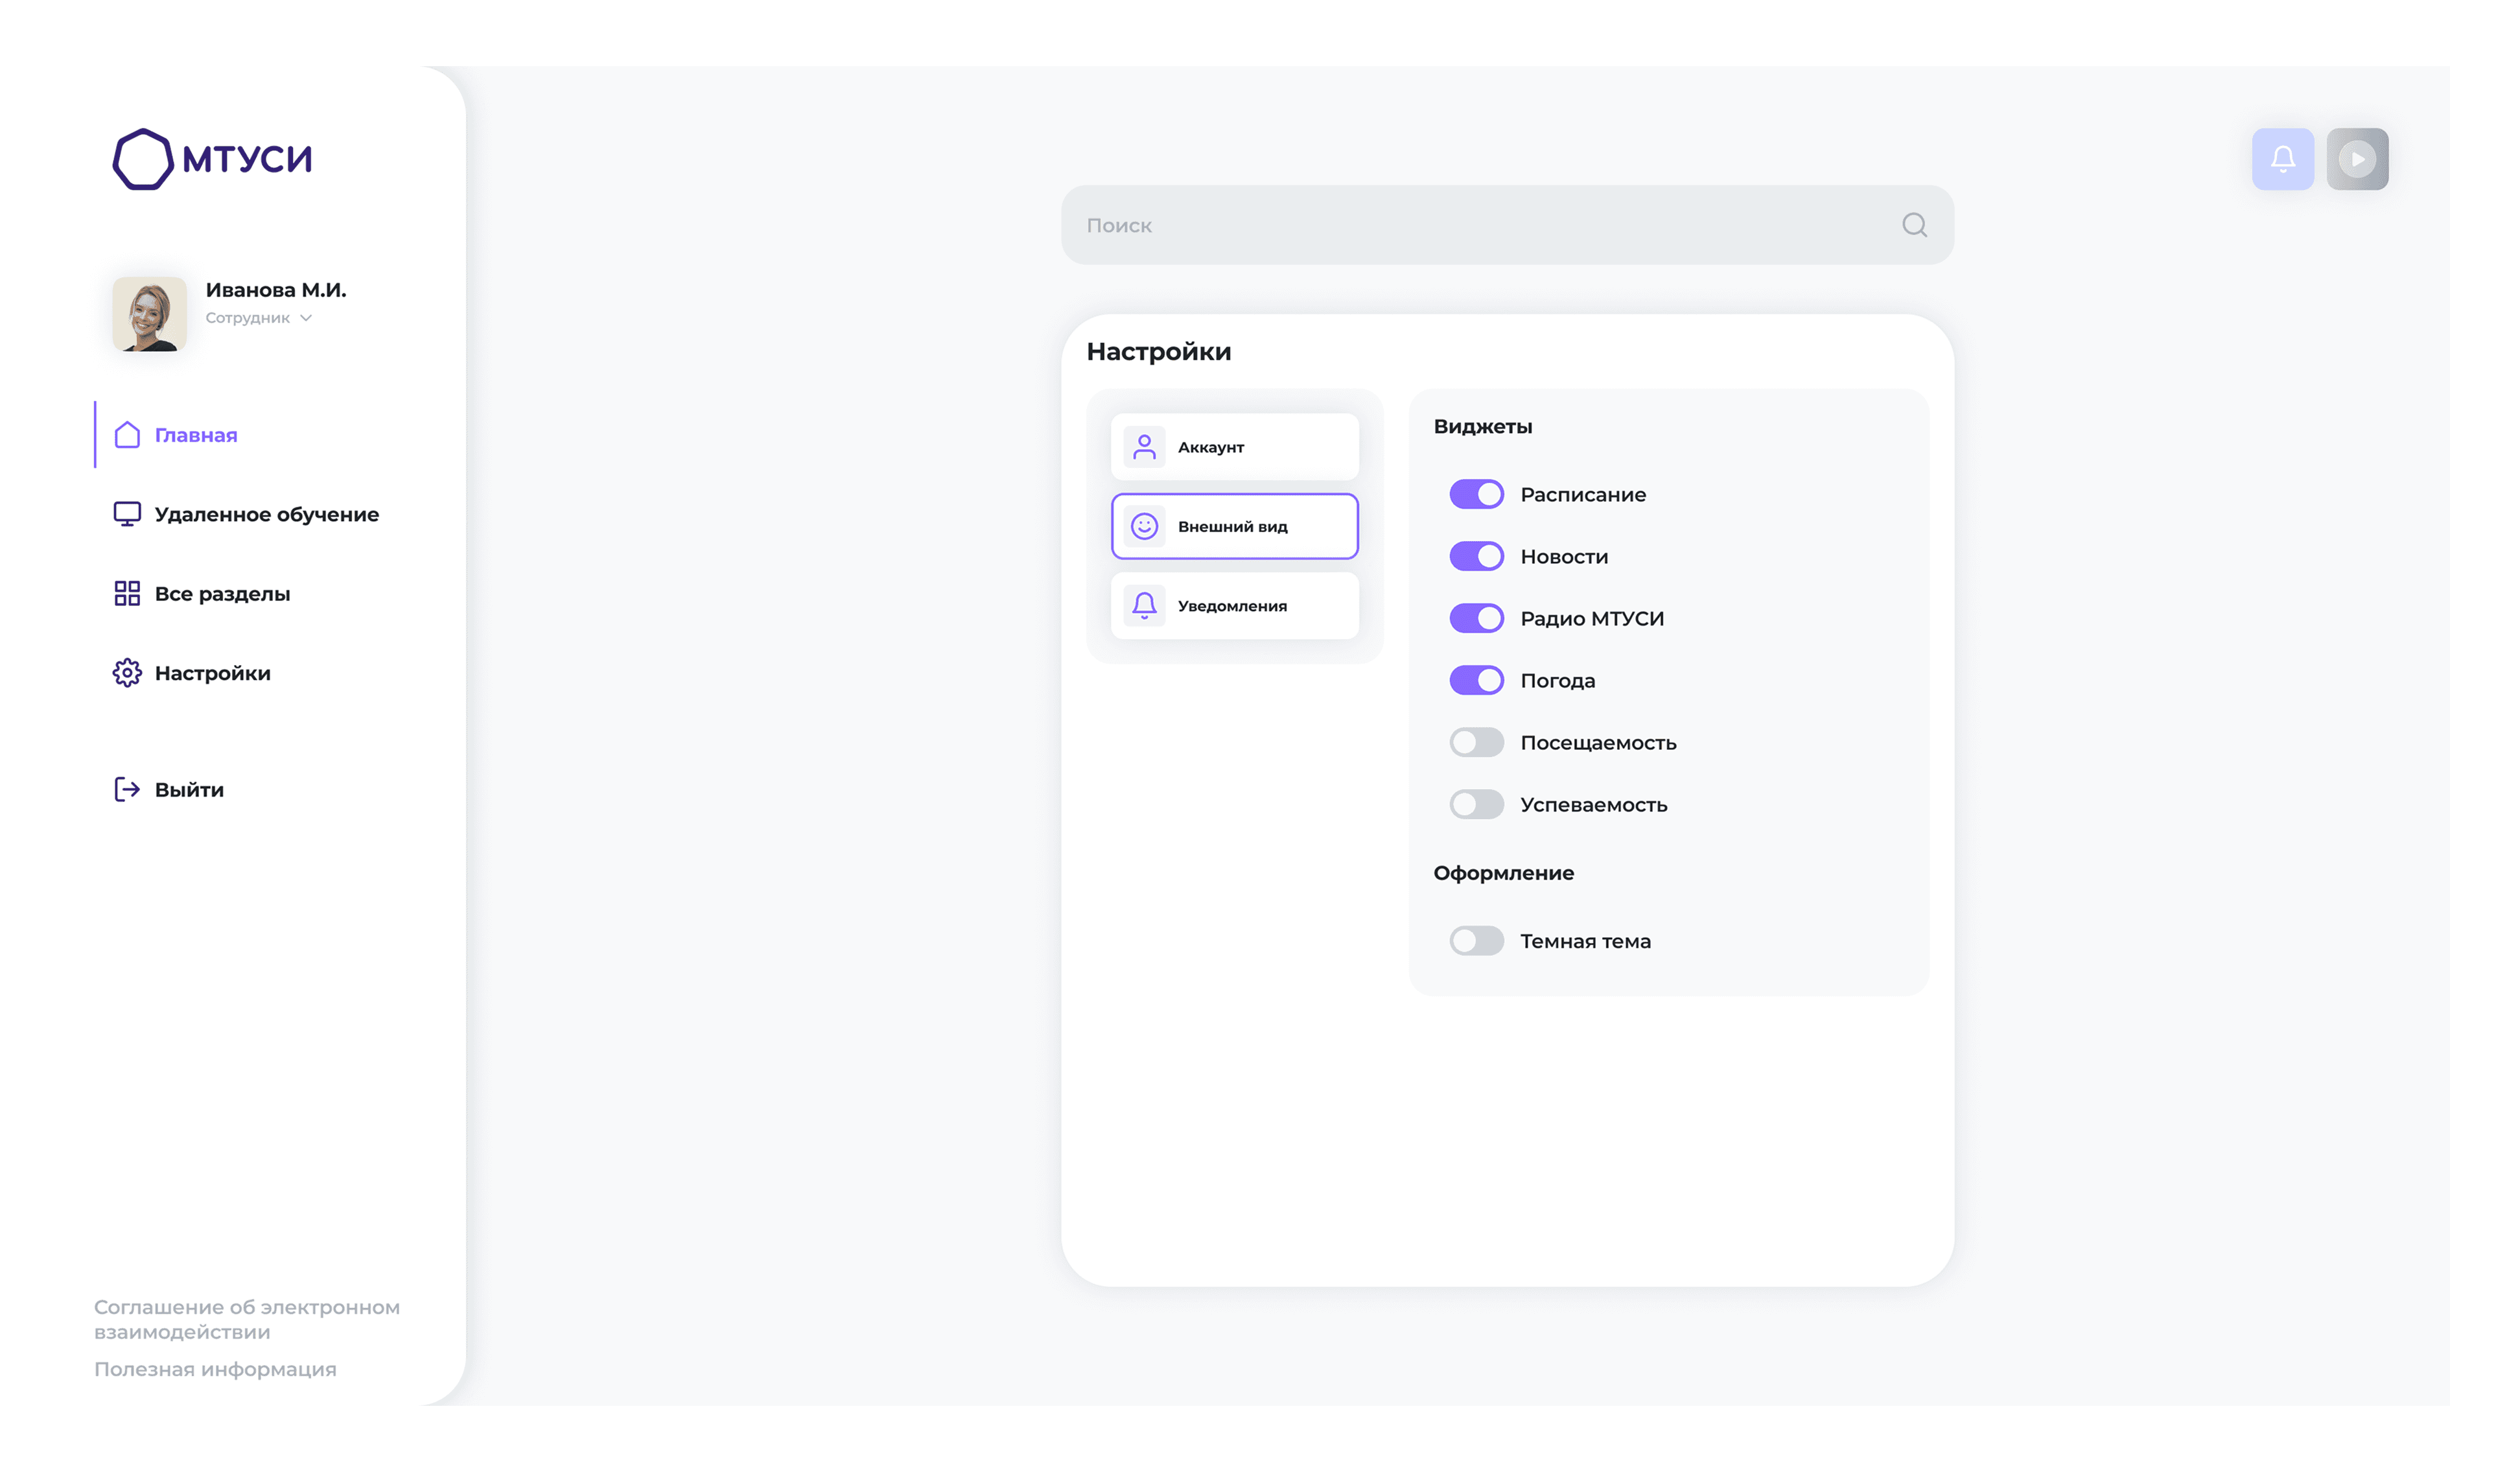Click the notification bell icon top right
Viewport: 2520px width, 1470px height.
click(x=2282, y=159)
